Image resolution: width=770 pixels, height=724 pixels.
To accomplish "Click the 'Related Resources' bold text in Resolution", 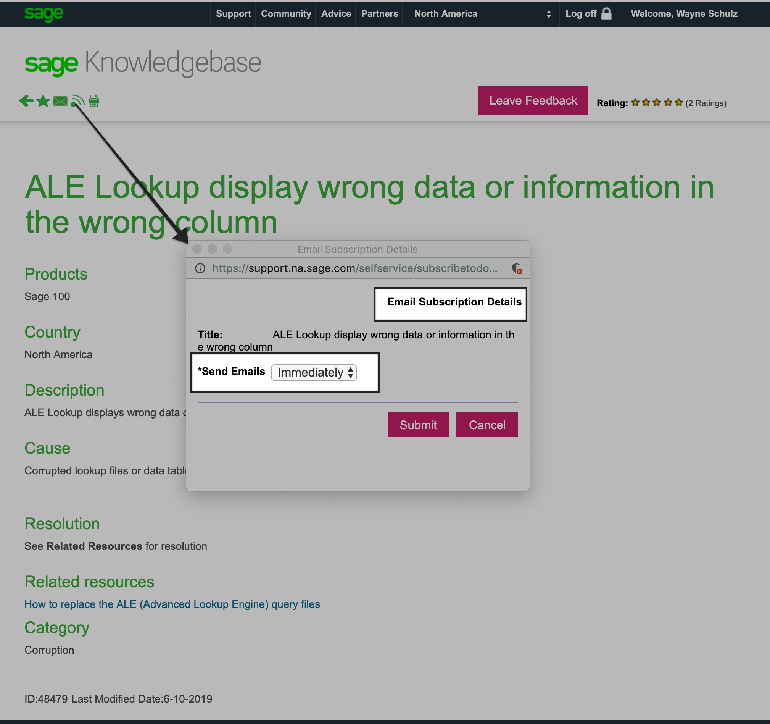I will point(94,546).
